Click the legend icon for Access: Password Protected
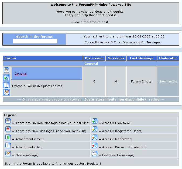 94,145
